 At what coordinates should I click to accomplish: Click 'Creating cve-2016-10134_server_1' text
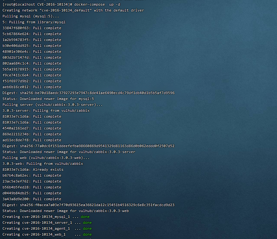coord(37,223)
